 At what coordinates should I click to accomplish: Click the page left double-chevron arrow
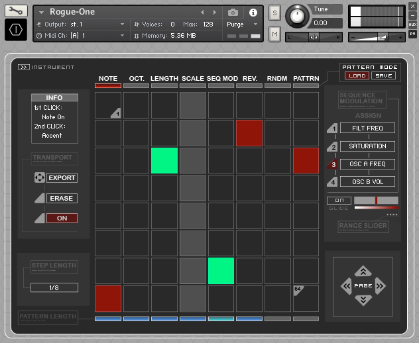[x=345, y=286]
